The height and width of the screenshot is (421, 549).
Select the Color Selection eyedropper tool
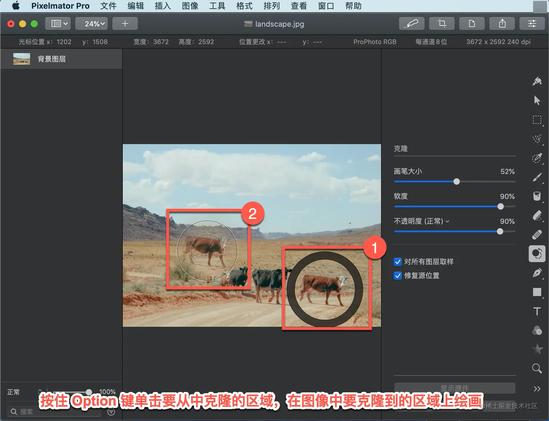pyautogui.click(x=537, y=158)
